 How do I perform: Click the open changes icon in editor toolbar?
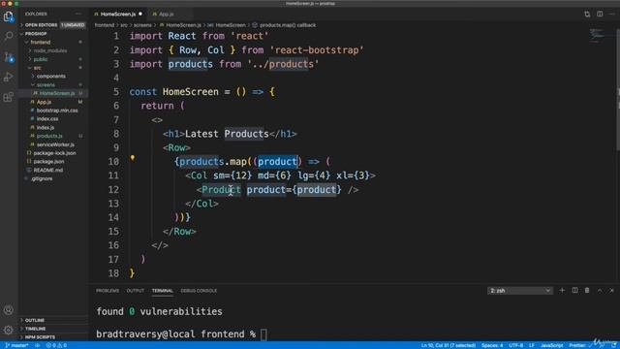587,14
